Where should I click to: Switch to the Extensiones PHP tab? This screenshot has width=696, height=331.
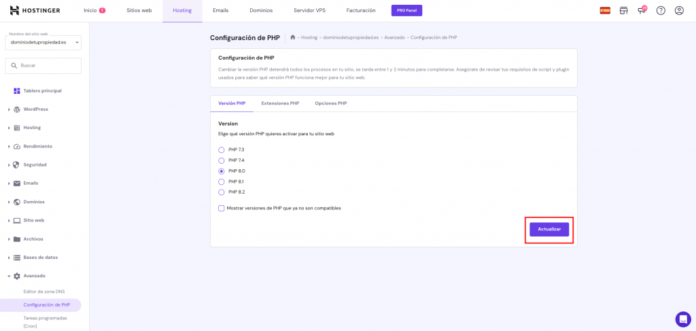280,103
